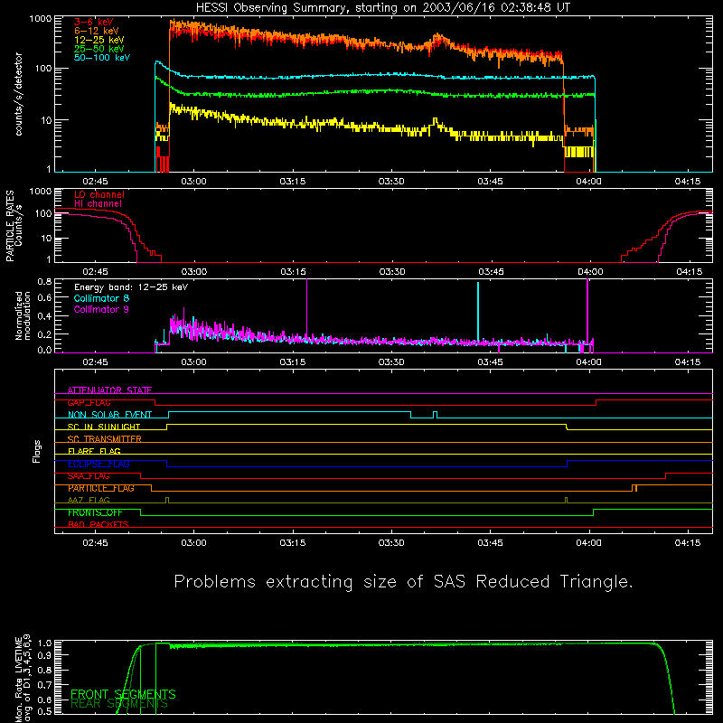Click the AAZ_FLAG pulse near 02:56
The height and width of the screenshot is (723, 723).
coord(167,501)
